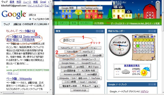
Task: Open the 時計＆カレンダー widget dropdown menu icon
Action: 150,31
